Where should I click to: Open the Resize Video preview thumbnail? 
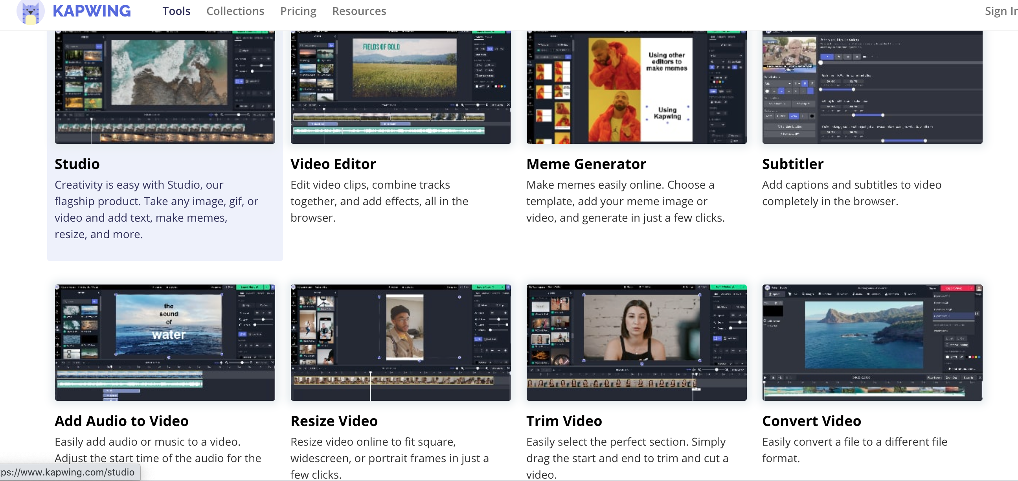(x=401, y=342)
